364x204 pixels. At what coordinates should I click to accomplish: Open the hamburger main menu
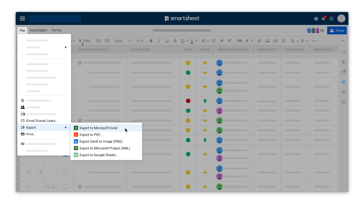pos(22,18)
